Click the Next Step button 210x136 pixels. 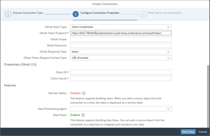pyautogui.click(x=188, y=132)
